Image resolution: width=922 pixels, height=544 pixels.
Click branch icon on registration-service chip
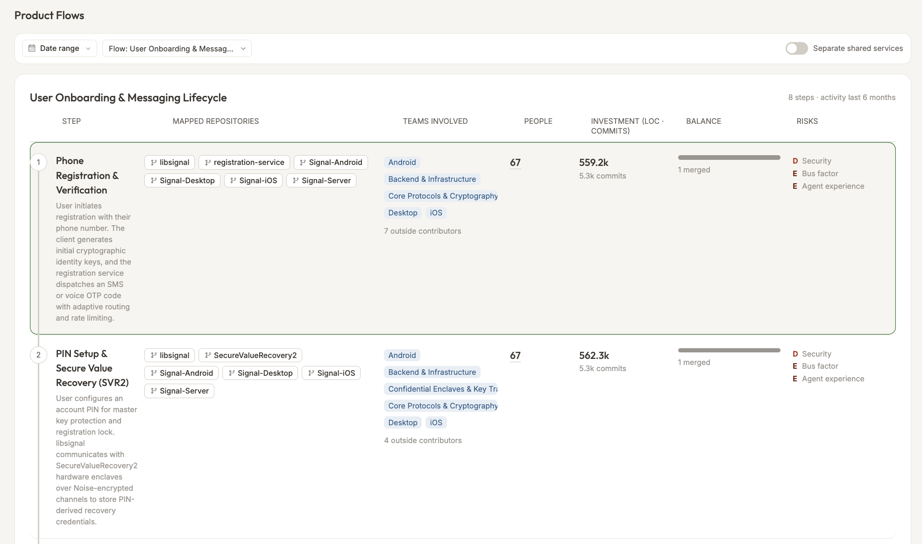coord(208,162)
